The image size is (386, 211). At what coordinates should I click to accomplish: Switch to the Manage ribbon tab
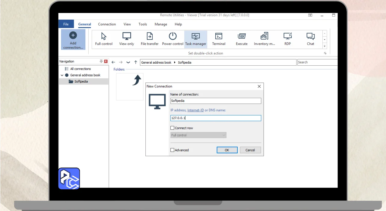pyautogui.click(x=161, y=24)
